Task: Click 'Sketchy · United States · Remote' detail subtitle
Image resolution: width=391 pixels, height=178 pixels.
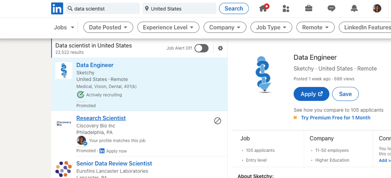Action: [x=335, y=68]
